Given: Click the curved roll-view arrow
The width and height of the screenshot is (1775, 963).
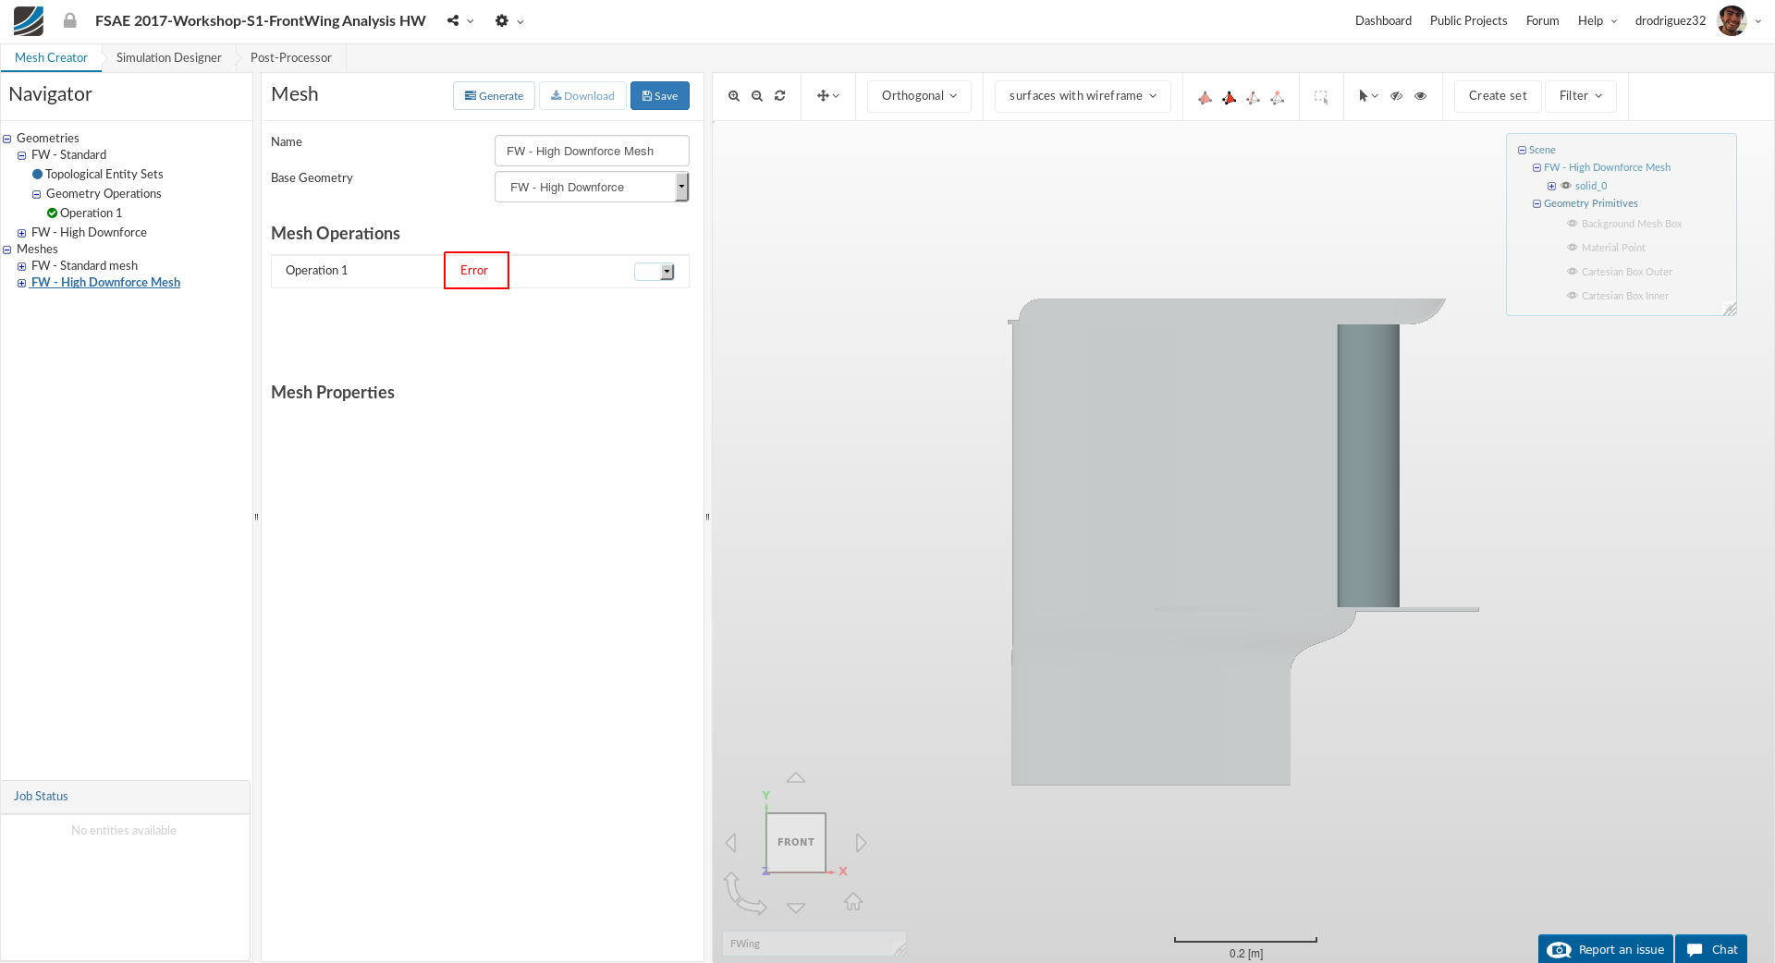Looking at the screenshot, I should (744, 894).
